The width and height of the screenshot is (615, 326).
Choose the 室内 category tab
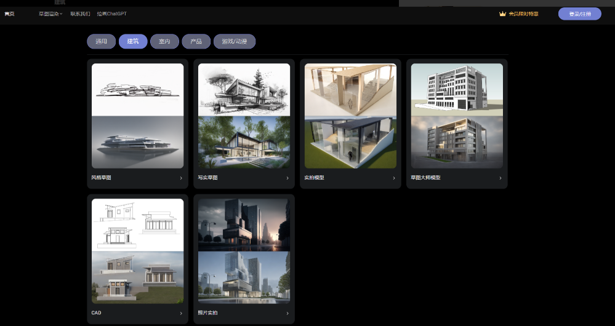(x=164, y=42)
